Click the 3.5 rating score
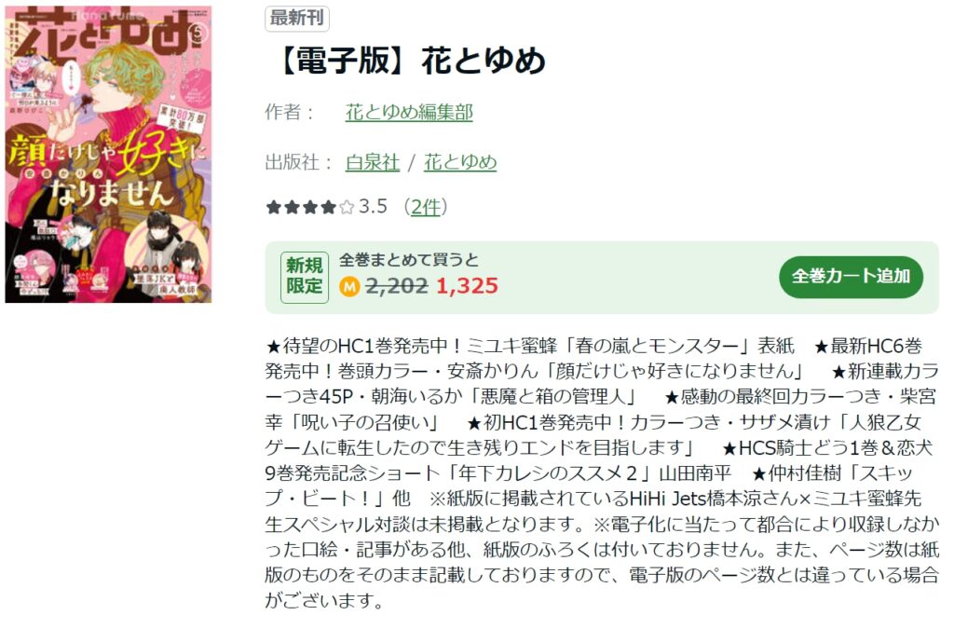 click(x=373, y=207)
